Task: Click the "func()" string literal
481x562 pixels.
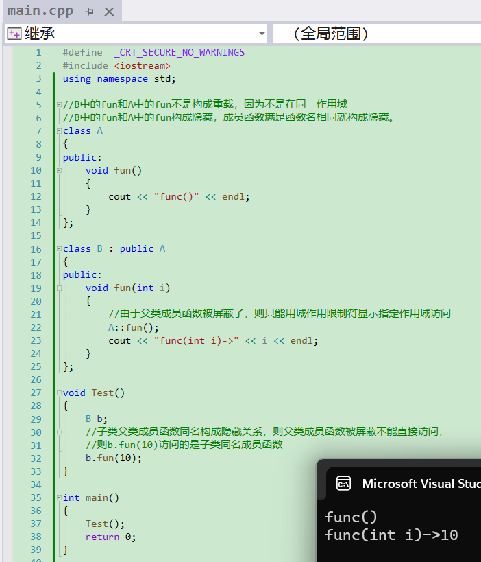Action: coord(176,197)
